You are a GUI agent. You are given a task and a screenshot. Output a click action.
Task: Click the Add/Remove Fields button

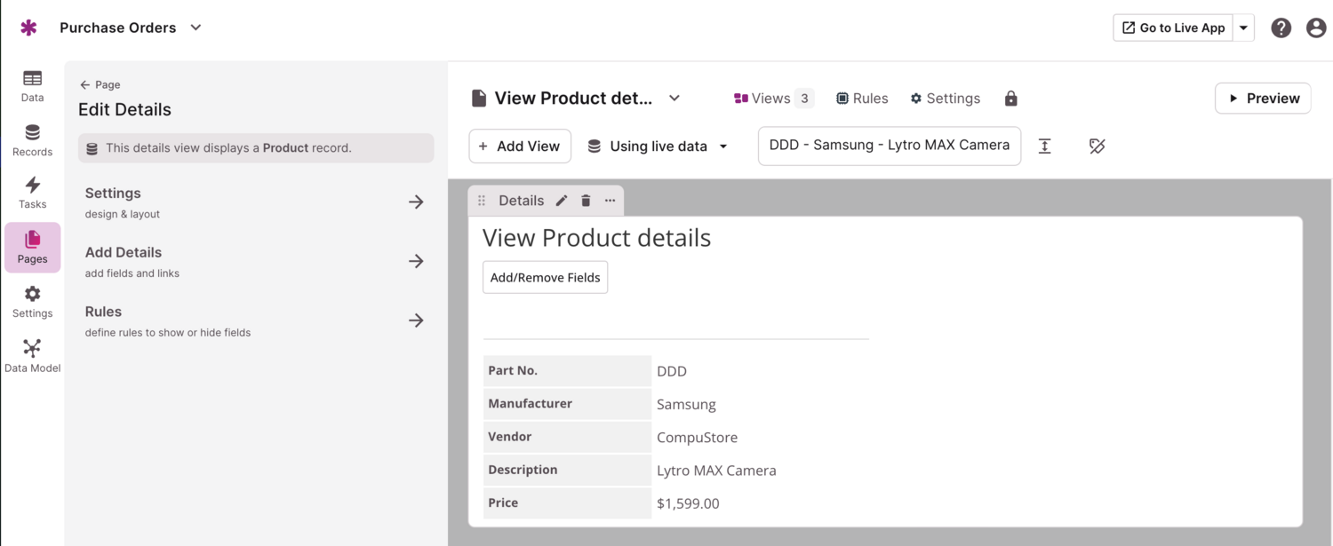545,277
